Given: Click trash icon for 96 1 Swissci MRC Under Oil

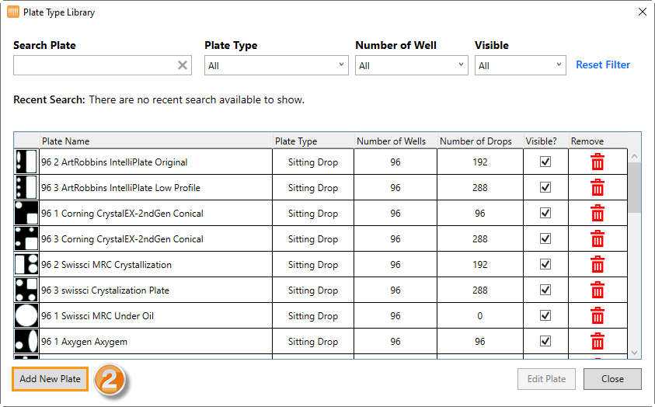Looking at the screenshot, I should (597, 316).
